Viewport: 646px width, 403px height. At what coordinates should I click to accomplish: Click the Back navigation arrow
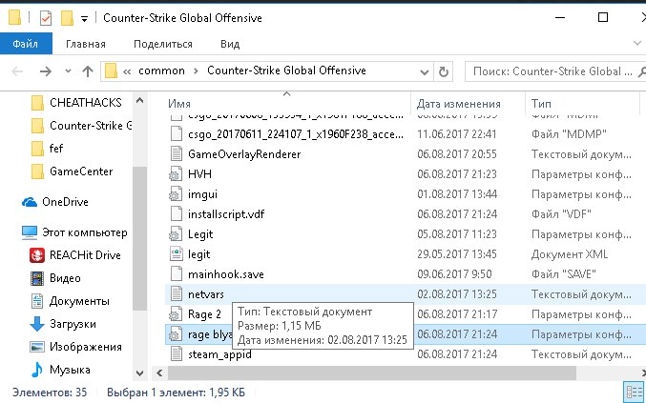pos(17,71)
